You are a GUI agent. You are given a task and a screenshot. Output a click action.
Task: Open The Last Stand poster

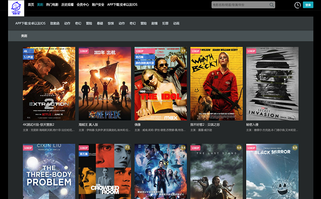[x=216, y=171]
